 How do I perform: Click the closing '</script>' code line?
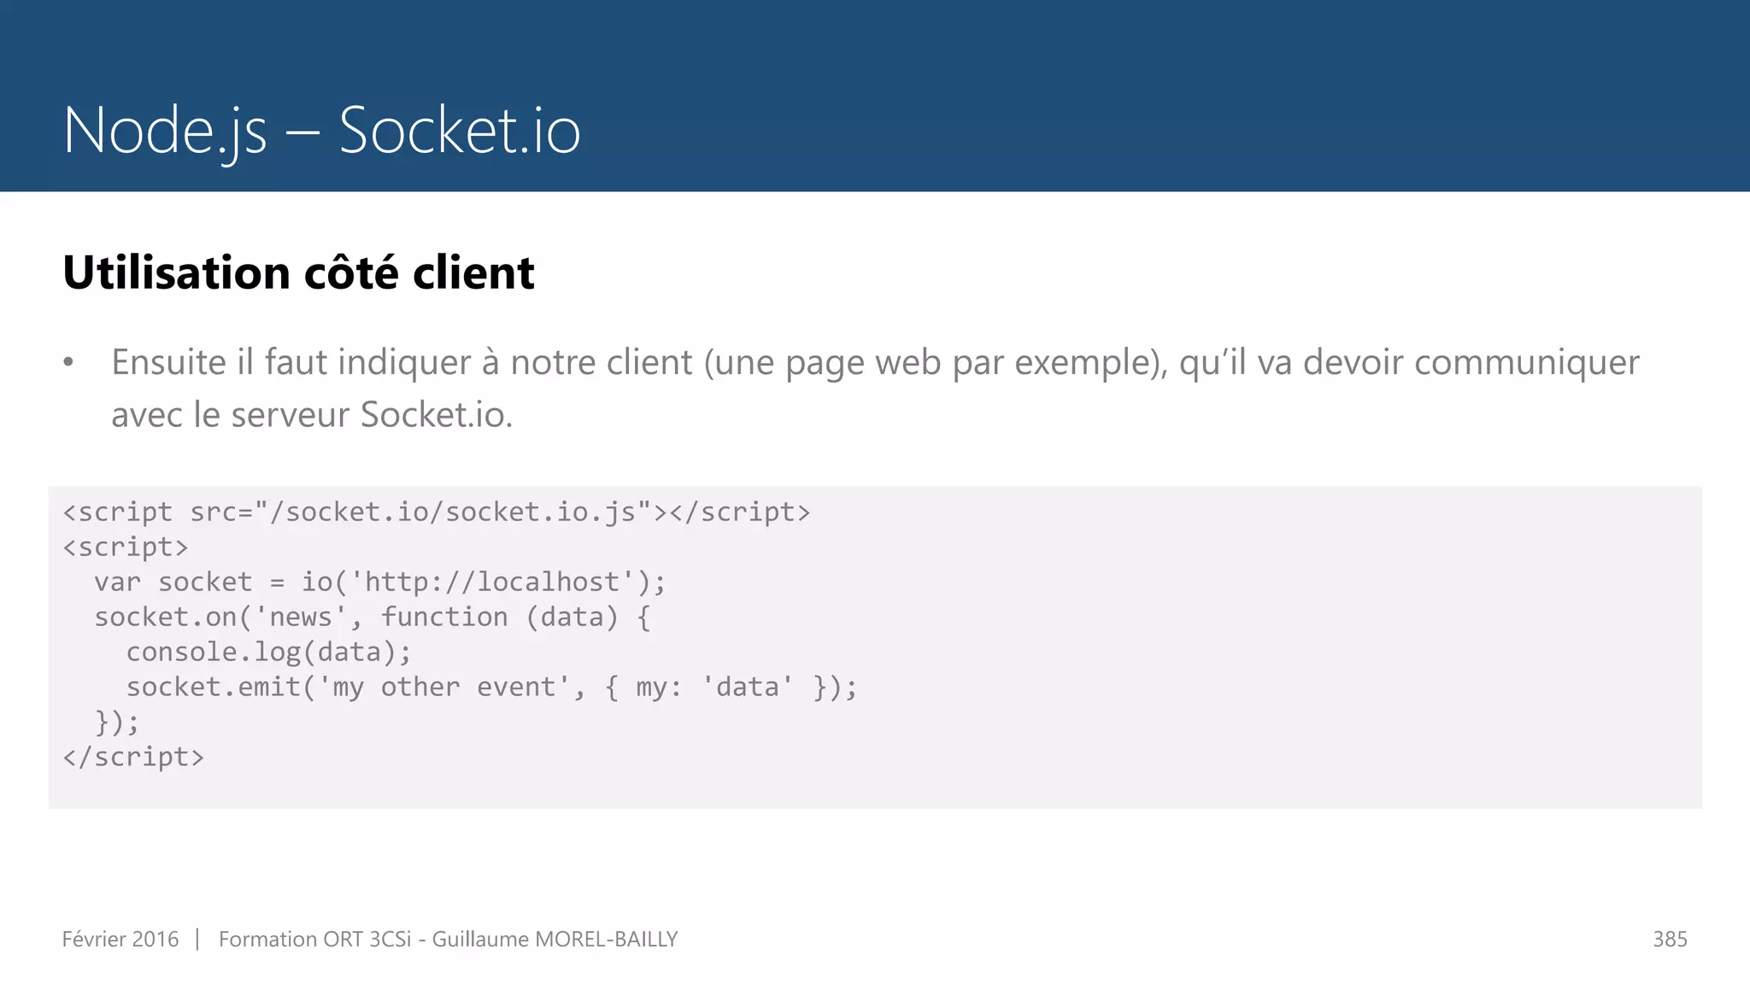click(x=133, y=757)
